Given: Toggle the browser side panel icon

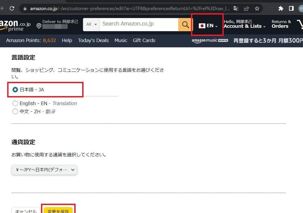Looking at the screenshot, I should 291,8.
